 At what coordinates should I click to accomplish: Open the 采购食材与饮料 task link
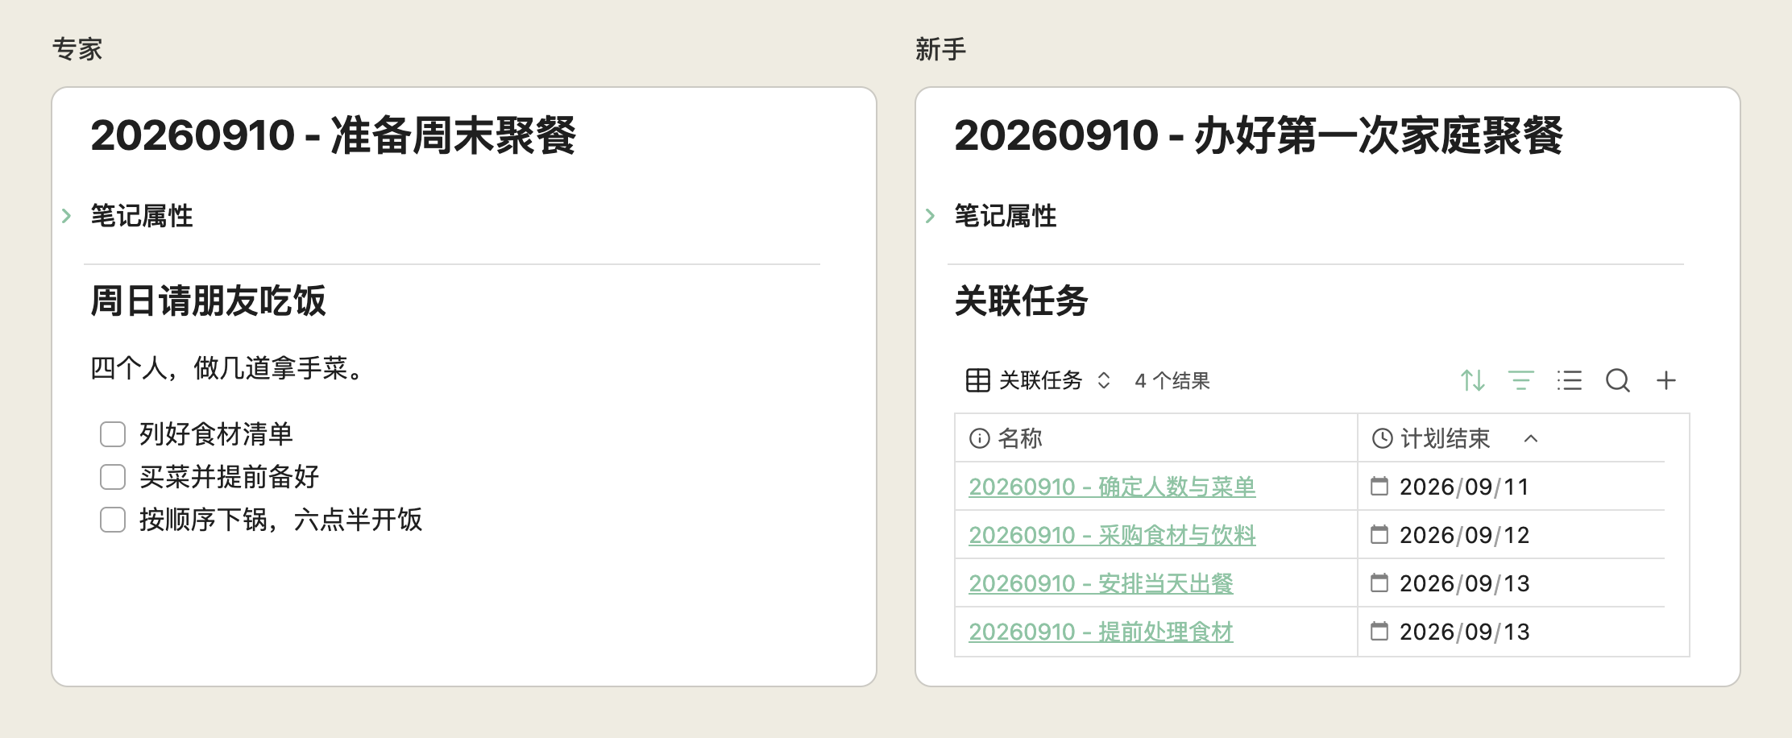click(1112, 535)
